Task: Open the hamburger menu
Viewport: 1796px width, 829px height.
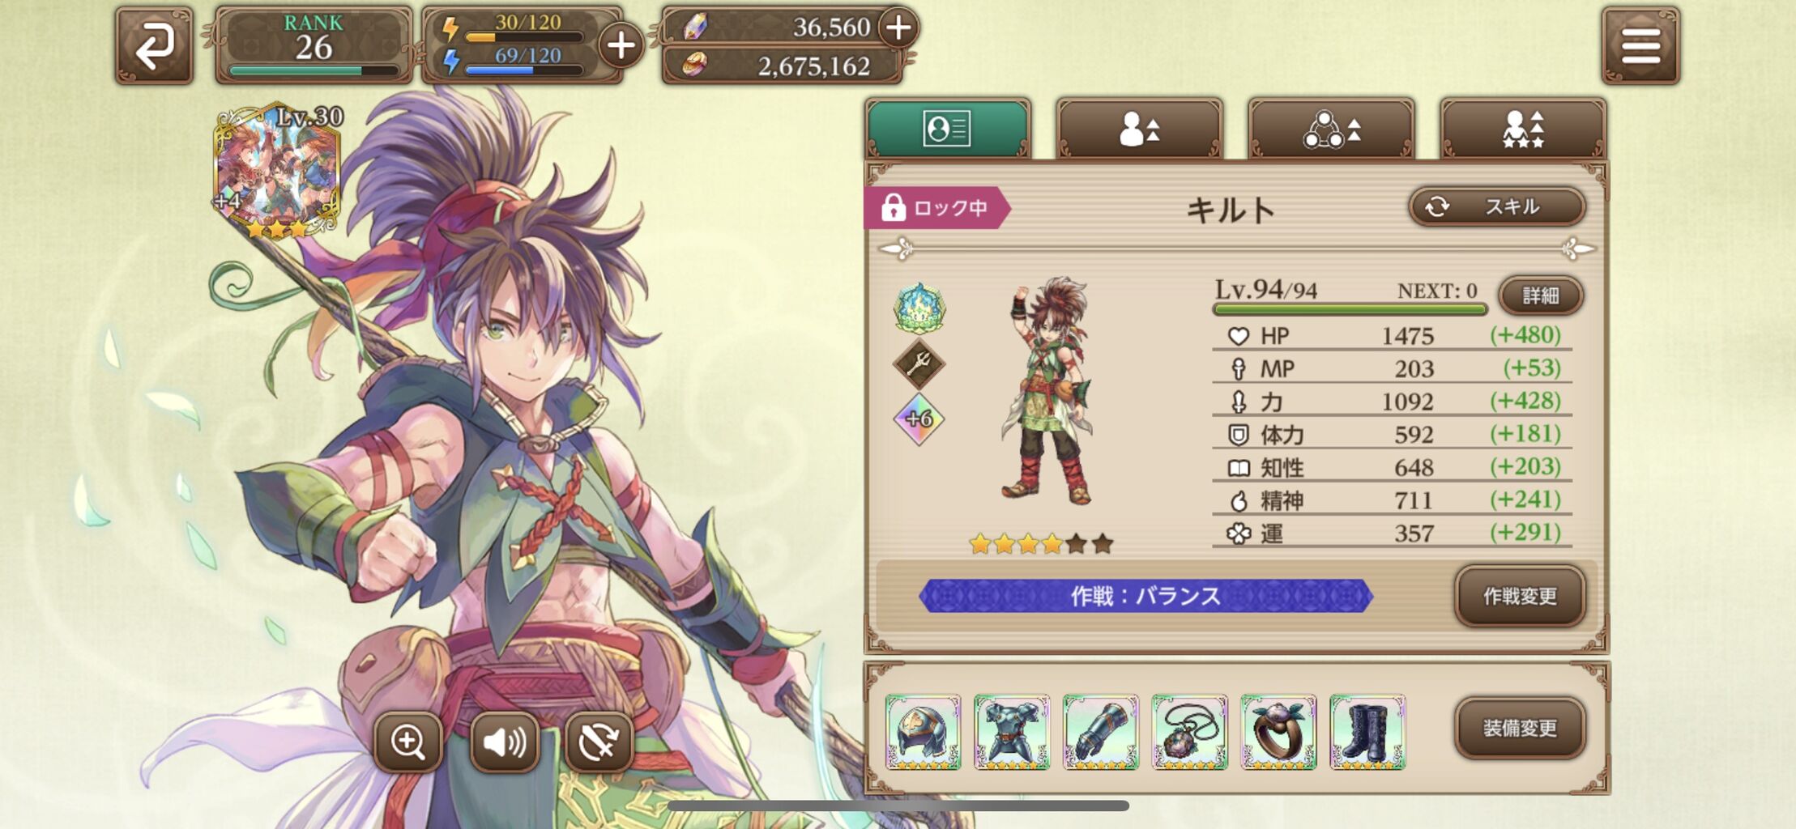Action: pos(1640,45)
